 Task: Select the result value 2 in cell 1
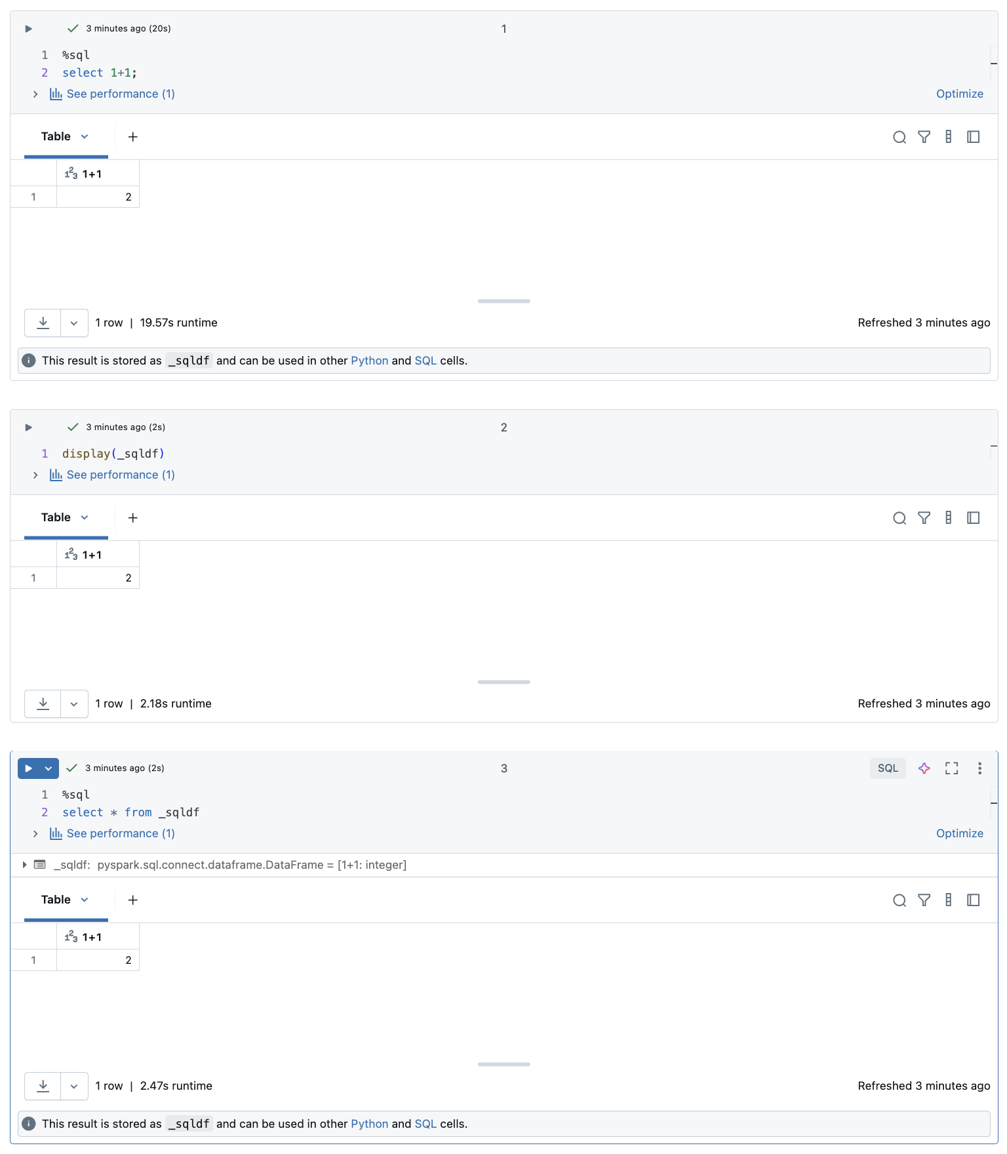point(128,196)
